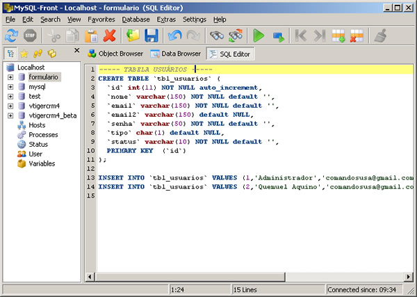
Task: Open the Help menu
Action: (x=220, y=19)
